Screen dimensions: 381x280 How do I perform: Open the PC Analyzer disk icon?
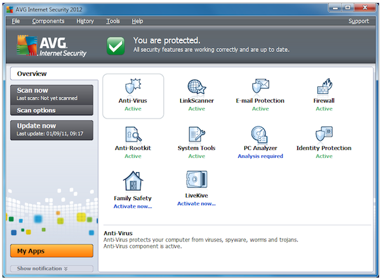coord(259,134)
